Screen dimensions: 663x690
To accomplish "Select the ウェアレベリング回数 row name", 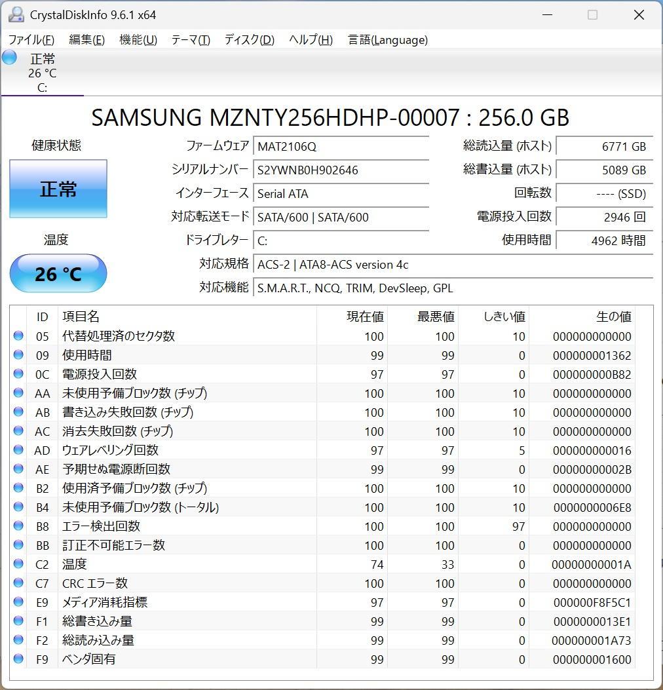I will 110,450.
